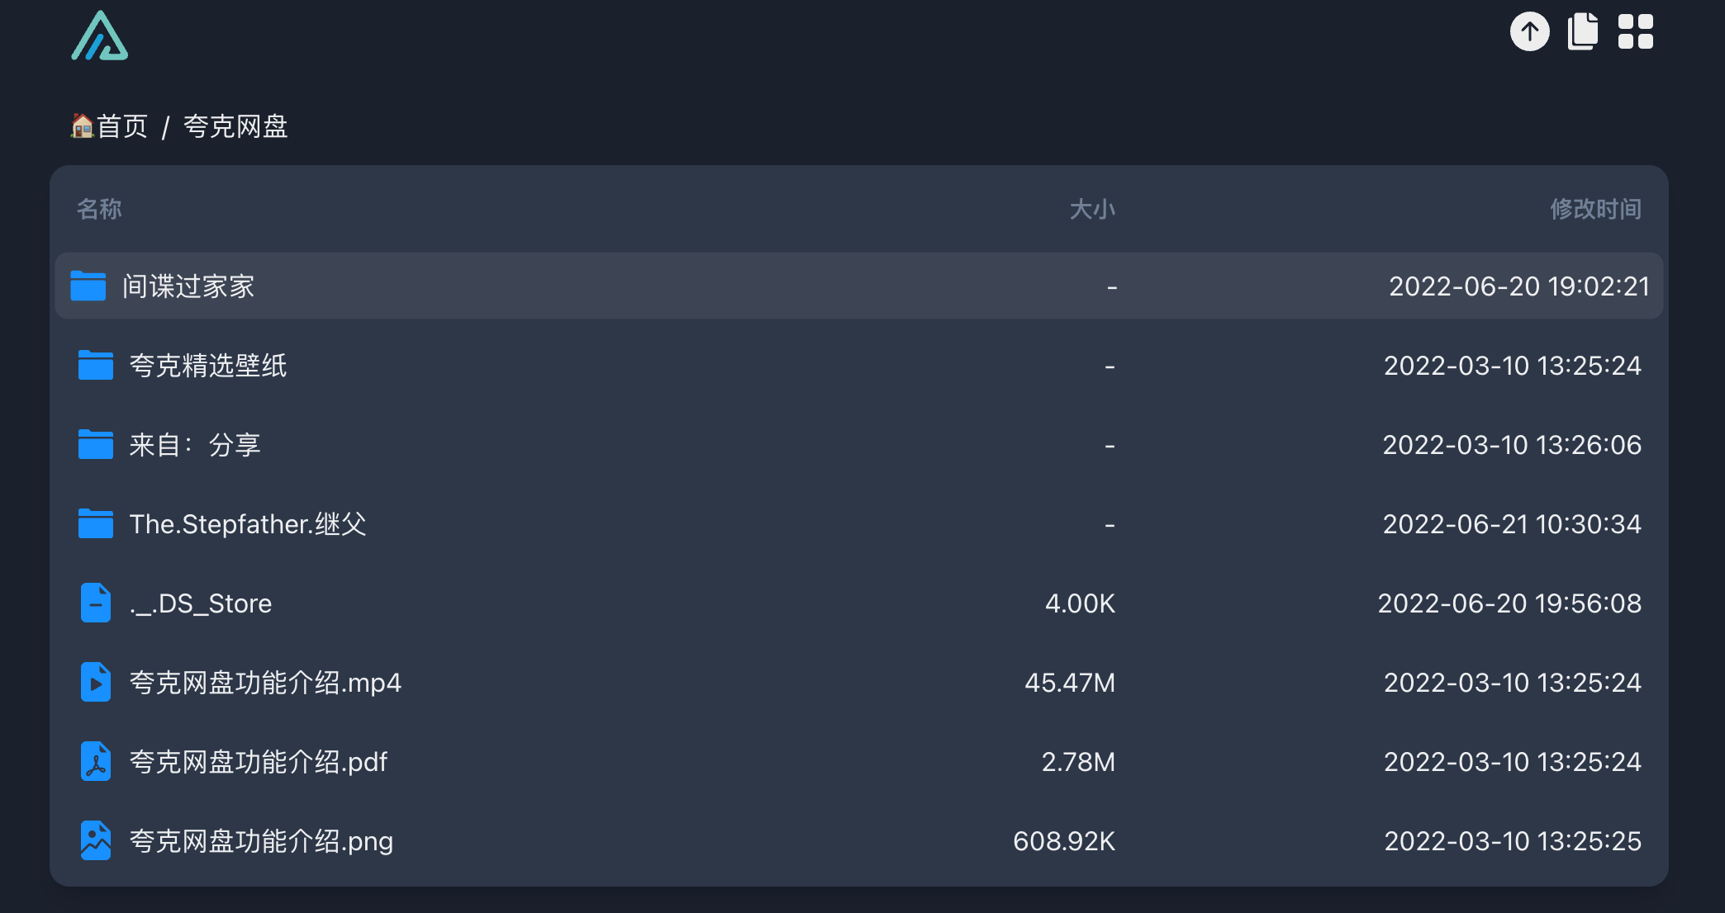Open the 夸克网盘功能介绍.mp4 file name
This screenshot has width=1725, height=913.
(265, 683)
